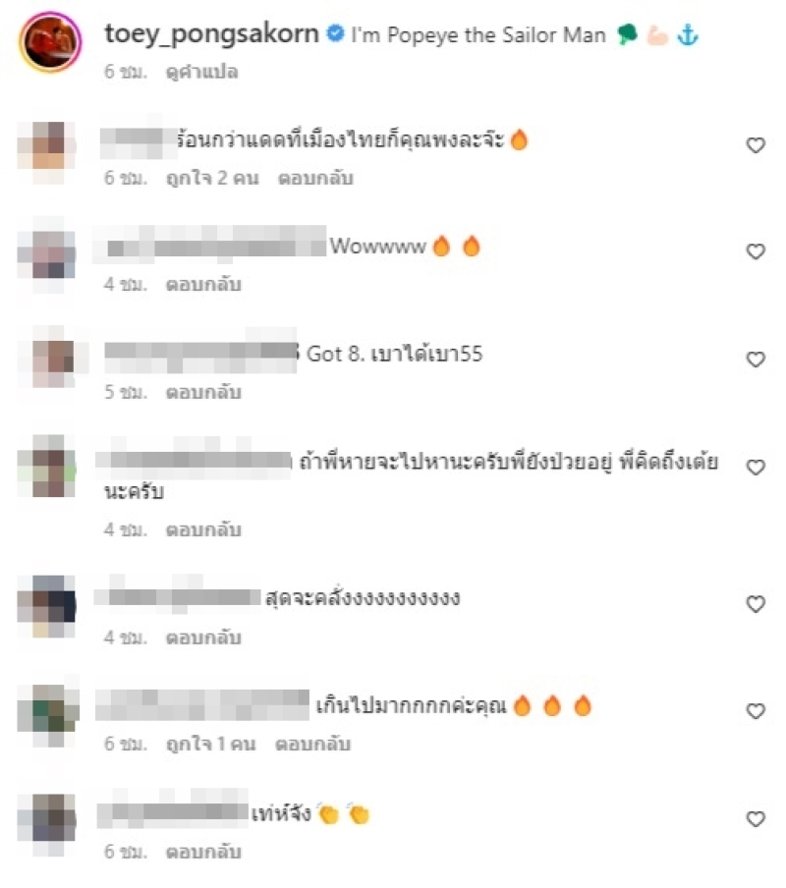Reply to the เท่ห์จัง comment
The image size is (786, 888).
(x=203, y=852)
